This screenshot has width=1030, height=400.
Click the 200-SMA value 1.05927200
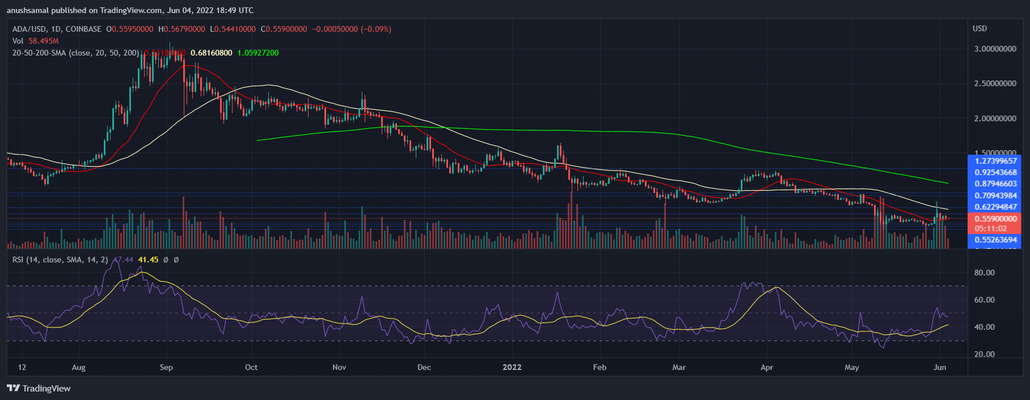pos(258,53)
